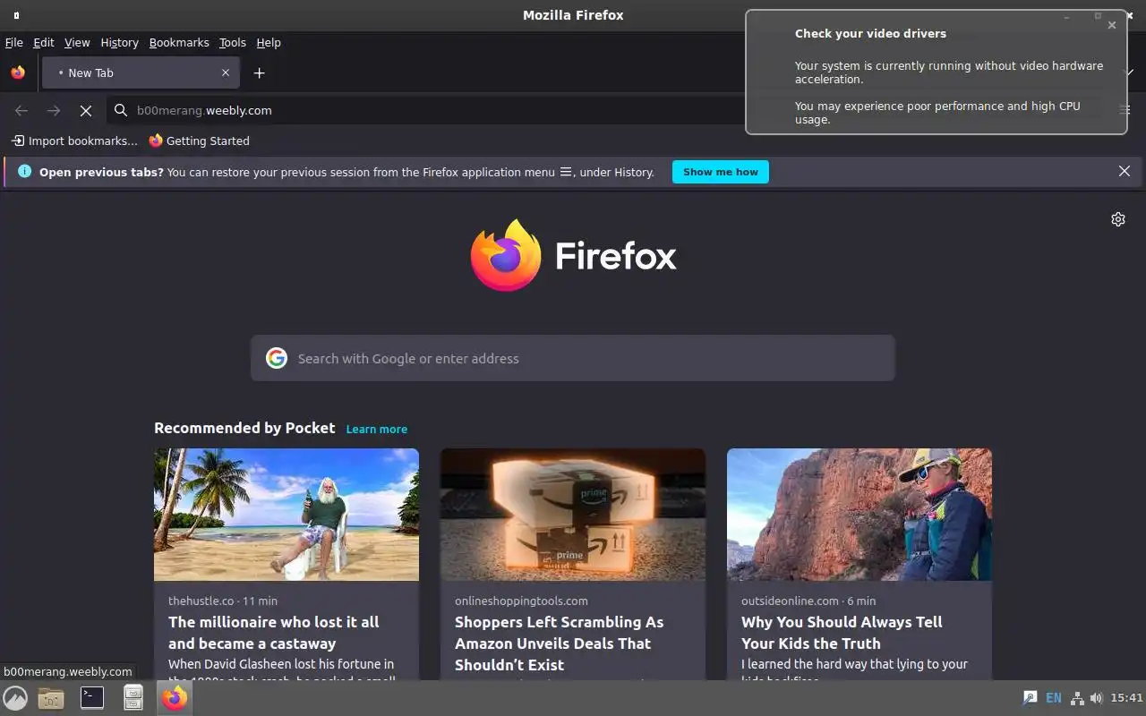Viewport: 1146px width, 716px height.
Task: Open the castaway millionaire article thumbnail
Action: coord(286,515)
